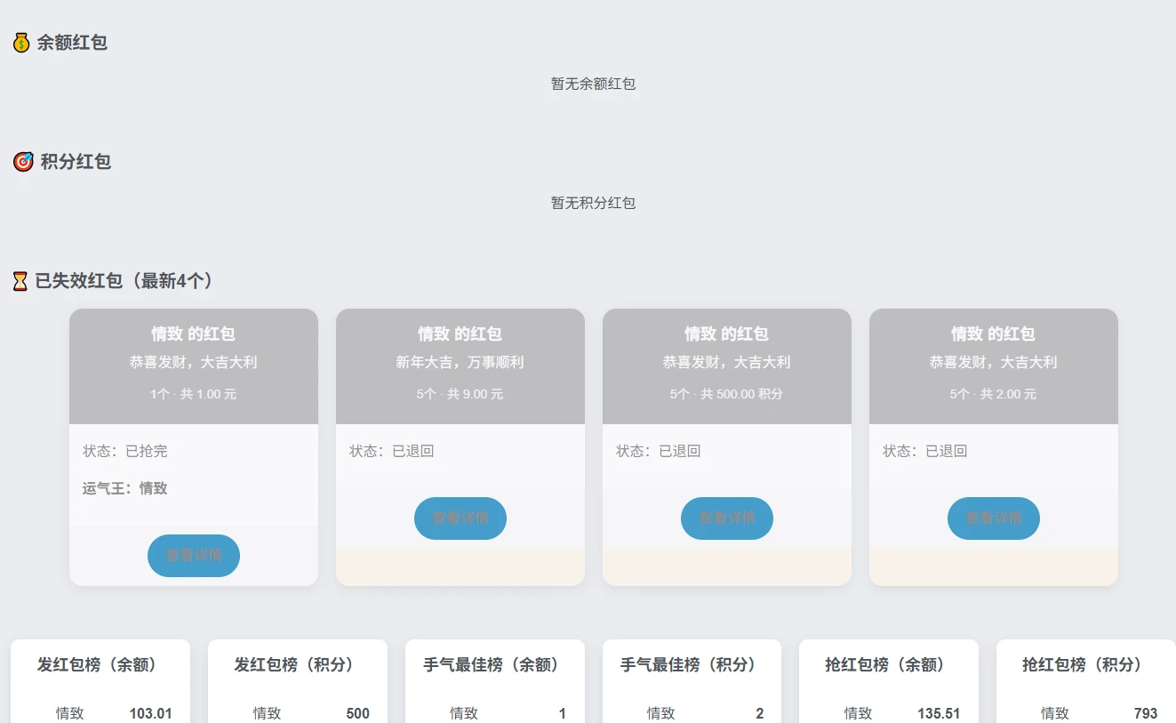The image size is (1176, 723).
Task: Click the 暂无余额红包 placeholder text
Action: pyautogui.click(x=592, y=83)
